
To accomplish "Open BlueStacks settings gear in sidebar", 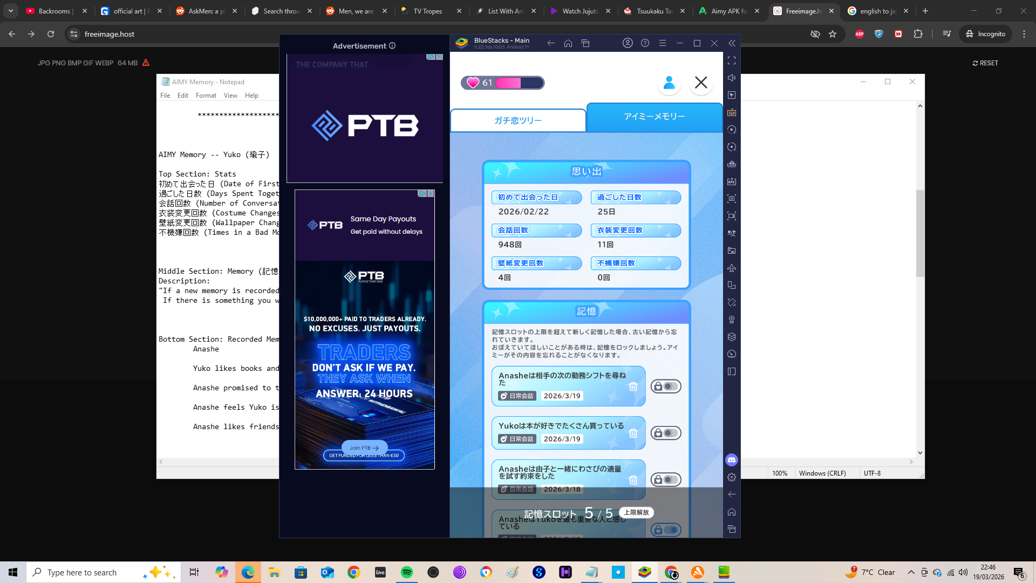I will coord(732,477).
